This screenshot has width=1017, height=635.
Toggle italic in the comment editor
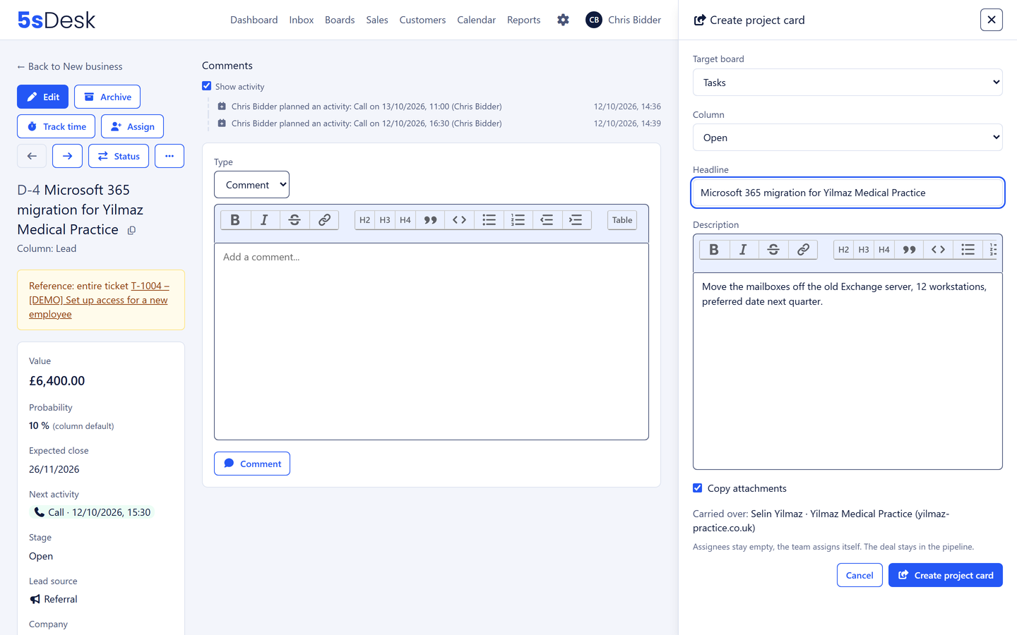click(x=265, y=220)
